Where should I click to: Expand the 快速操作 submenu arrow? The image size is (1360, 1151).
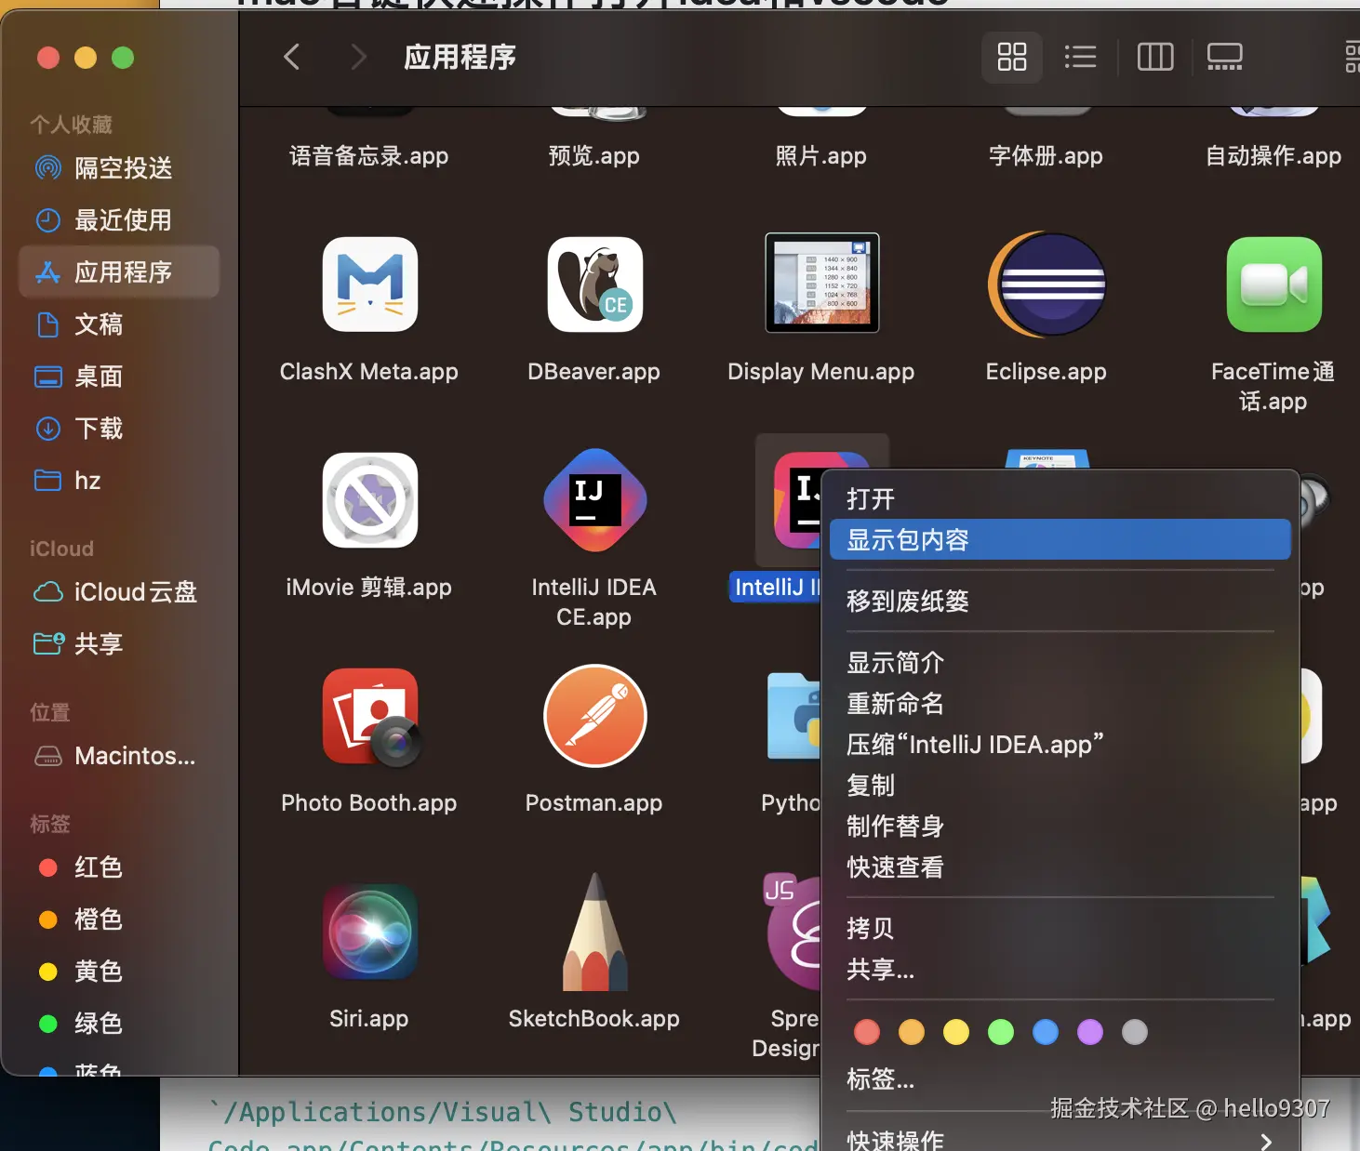coord(1266,1141)
